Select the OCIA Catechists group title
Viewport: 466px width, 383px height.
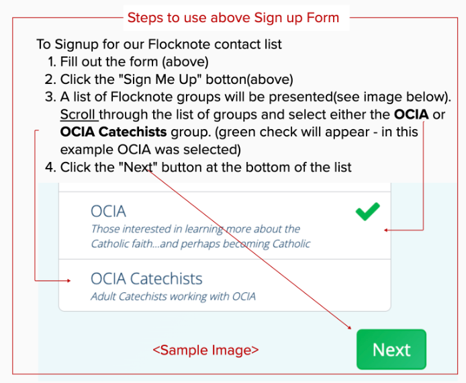[x=146, y=279]
